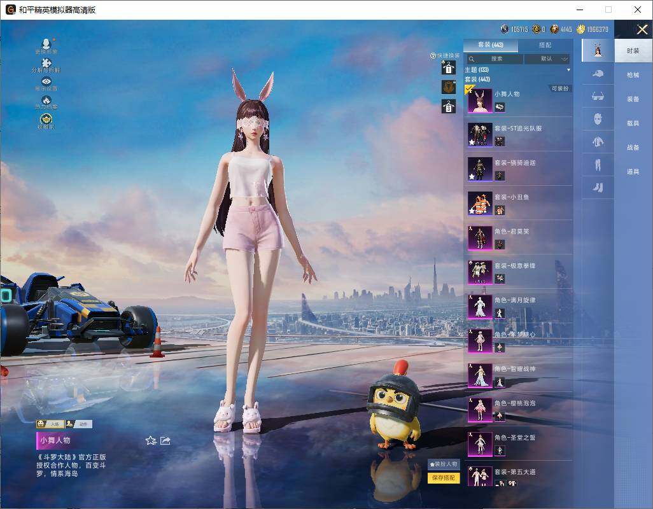
Task: Click the 快捷换装 help question mark
Action: point(433,55)
